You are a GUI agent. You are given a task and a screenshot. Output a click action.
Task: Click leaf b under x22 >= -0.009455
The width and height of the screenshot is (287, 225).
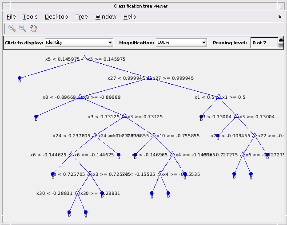click(x=267, y=155)
